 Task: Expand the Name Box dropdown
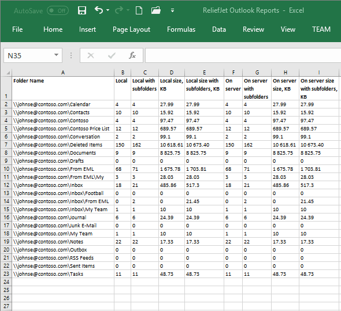(56, 55)
